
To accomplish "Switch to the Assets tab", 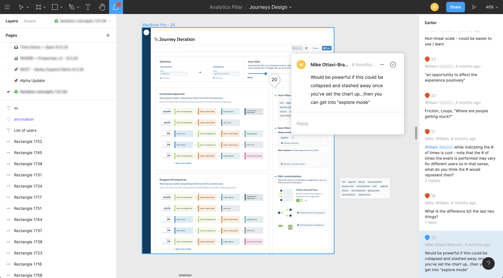I will pyautogui.click(x=30, y=21).
